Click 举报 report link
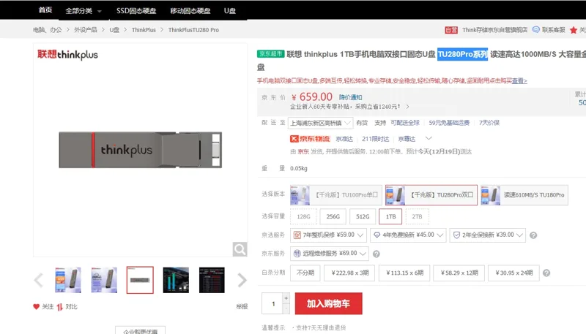 coord(242,306)
